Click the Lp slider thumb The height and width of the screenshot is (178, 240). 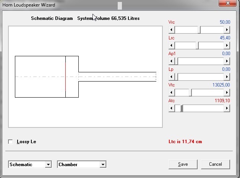[176, 77]
